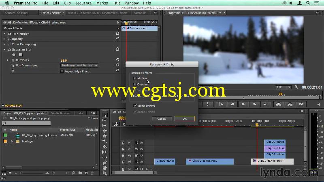
Task: Create a New Bin in Project panel
Action: pos(80,173)
